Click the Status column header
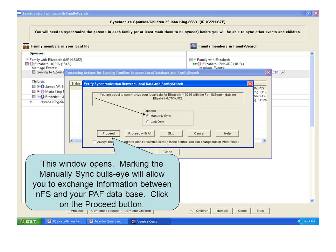 76,83
